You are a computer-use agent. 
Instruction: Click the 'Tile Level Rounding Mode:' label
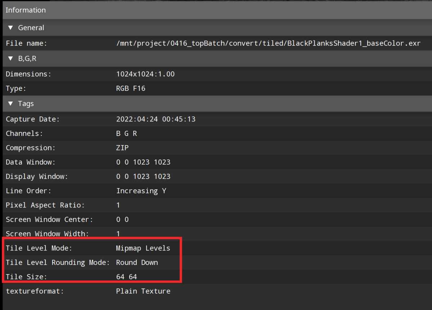tap(58, 262)
